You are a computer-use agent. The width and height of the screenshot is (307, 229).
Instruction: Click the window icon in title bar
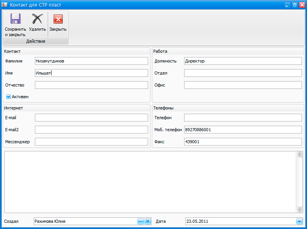pyautogui.click(x=5, y=5)
